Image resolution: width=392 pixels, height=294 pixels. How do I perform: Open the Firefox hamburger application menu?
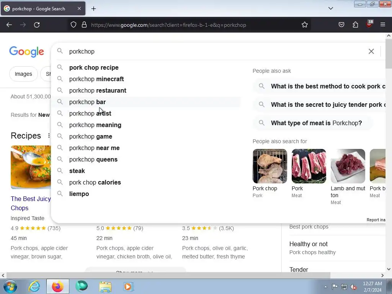(383, 25)
